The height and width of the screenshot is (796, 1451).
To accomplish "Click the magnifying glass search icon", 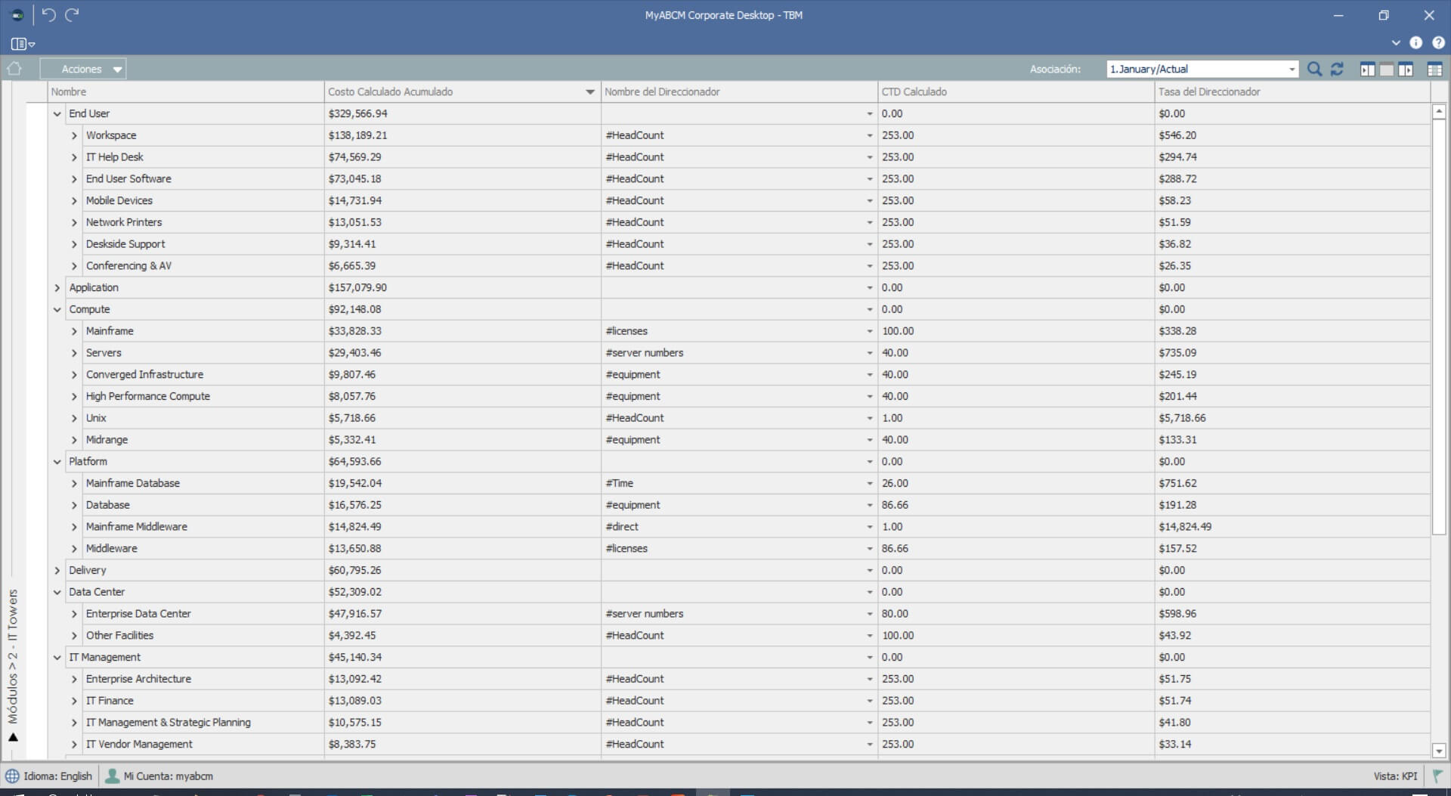I will 1314,70.
